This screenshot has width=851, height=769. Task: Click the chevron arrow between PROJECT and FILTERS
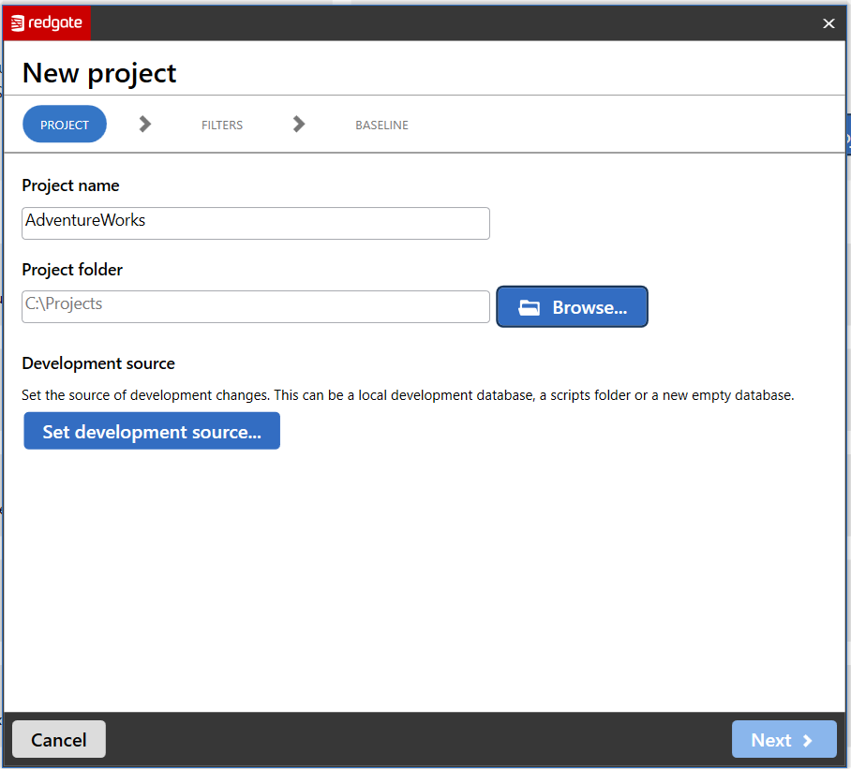coord(145,125)
